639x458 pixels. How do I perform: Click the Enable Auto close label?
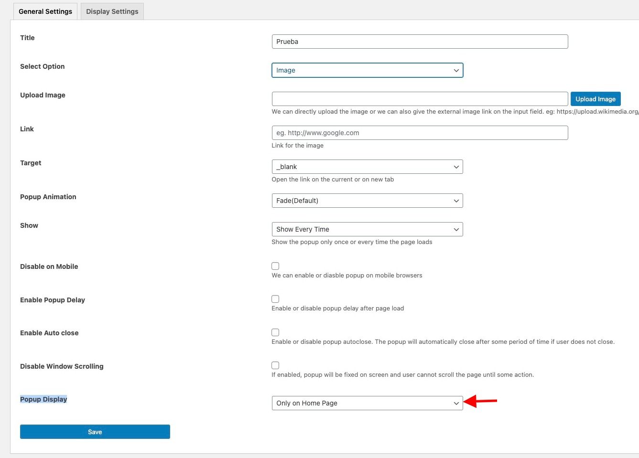(49, 333)
